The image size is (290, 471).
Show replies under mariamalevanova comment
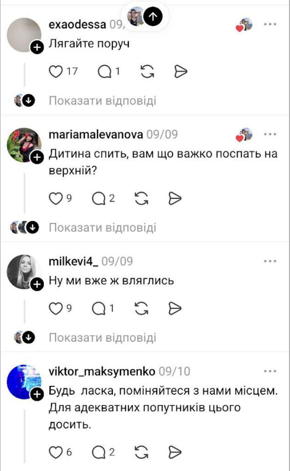tap(102, 227)
